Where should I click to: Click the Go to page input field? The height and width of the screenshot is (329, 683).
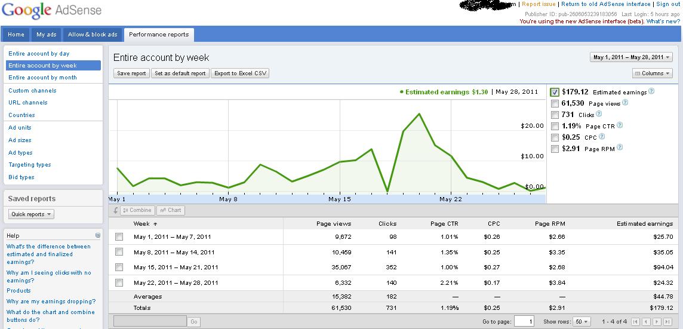(524, 322)
